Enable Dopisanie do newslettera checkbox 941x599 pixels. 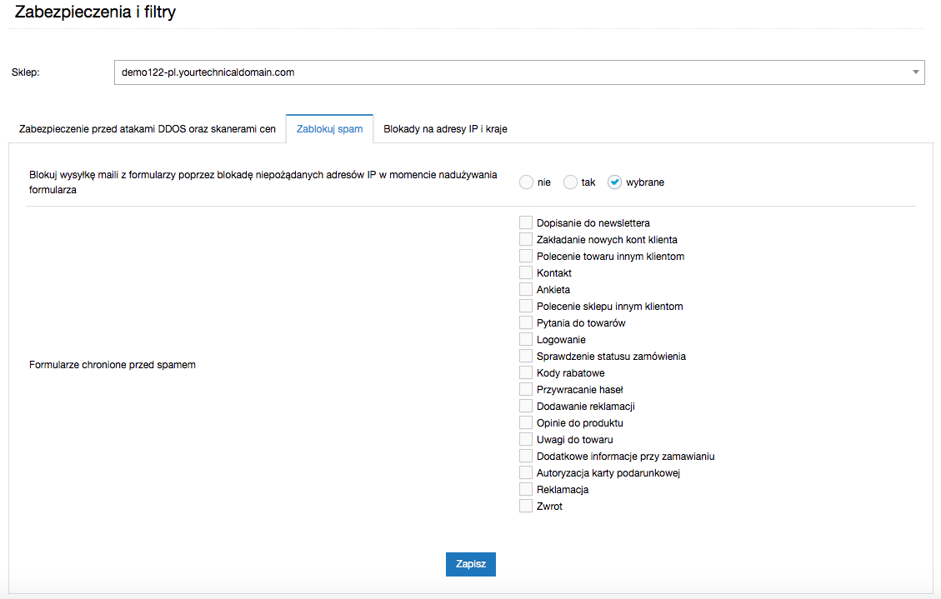point(526,222)
